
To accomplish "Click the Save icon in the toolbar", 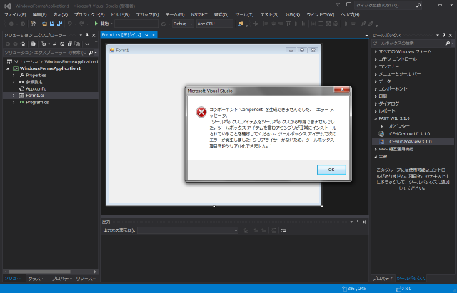I will 52,24.
